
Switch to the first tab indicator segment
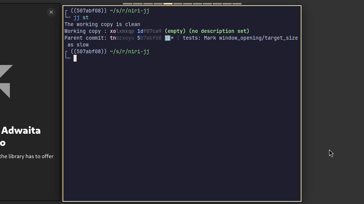pos(127,4)
